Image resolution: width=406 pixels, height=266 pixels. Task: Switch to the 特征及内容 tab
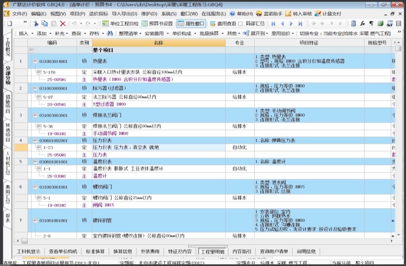point(180,251)
